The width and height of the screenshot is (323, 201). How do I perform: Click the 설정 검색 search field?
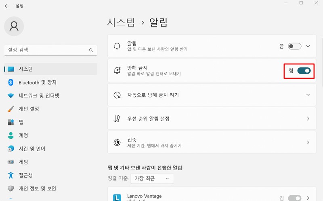50,50
